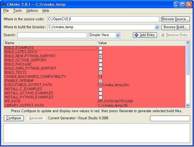Minimize the CMake window

pyautogui.click(x=177, y=5)
